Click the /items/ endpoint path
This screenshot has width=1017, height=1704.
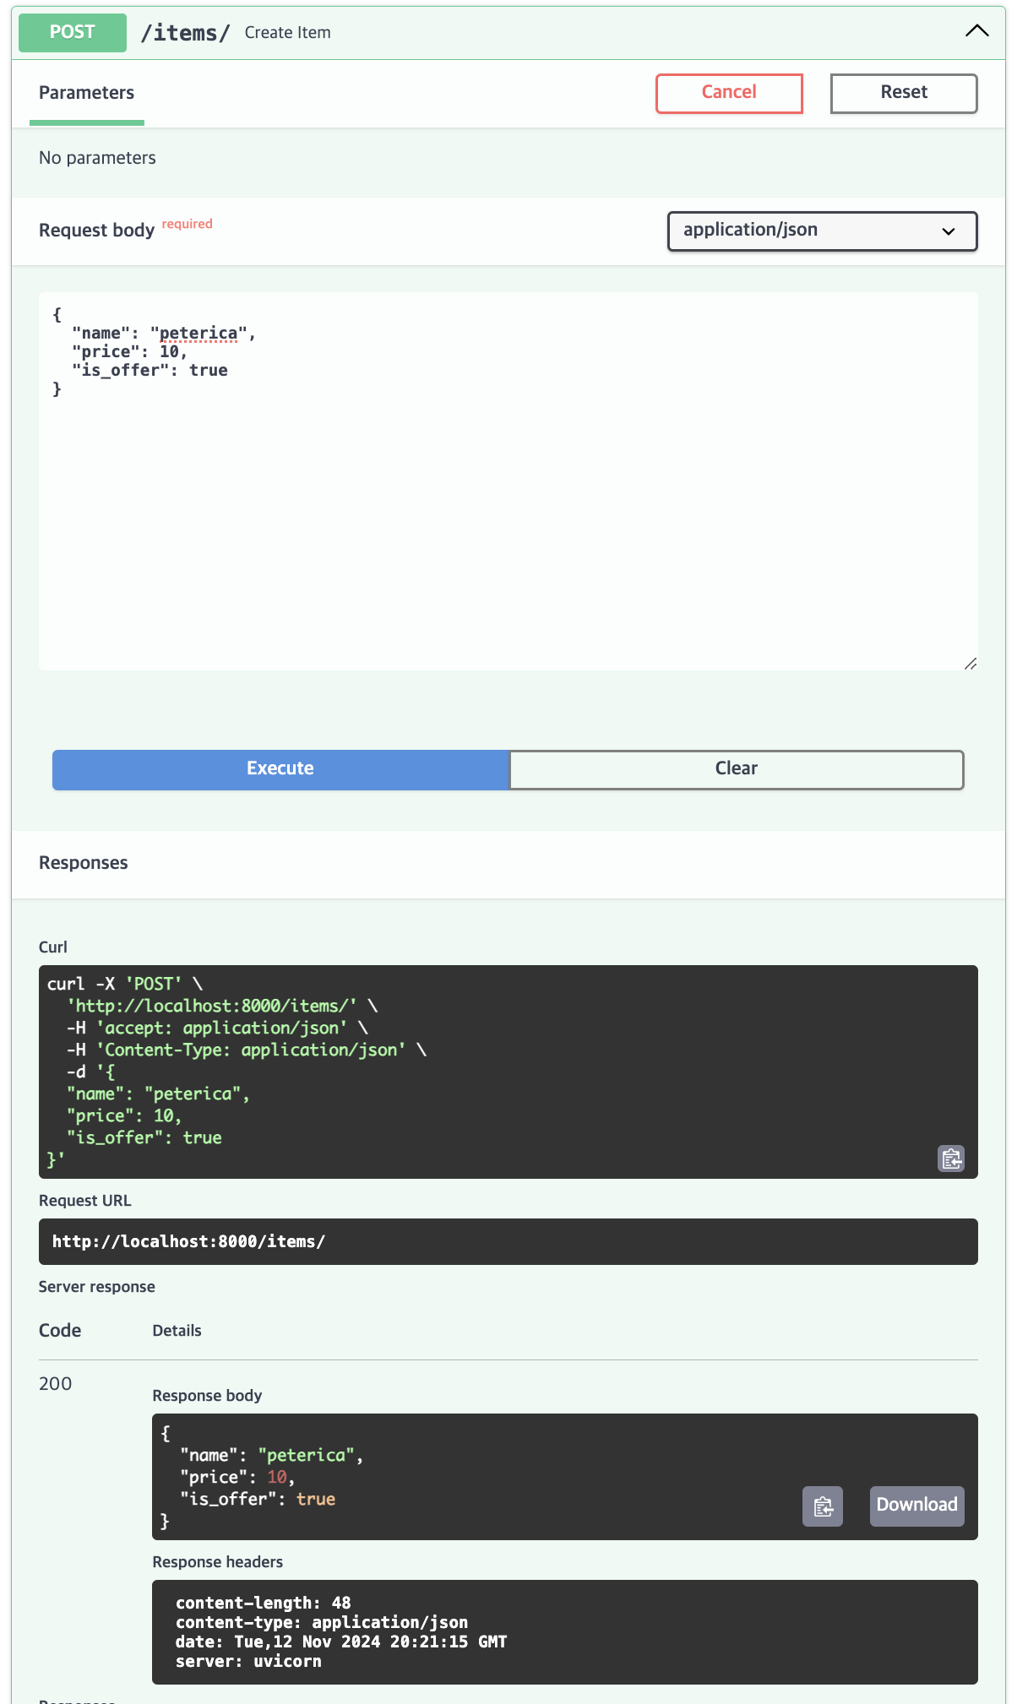(x=185, y=33)
